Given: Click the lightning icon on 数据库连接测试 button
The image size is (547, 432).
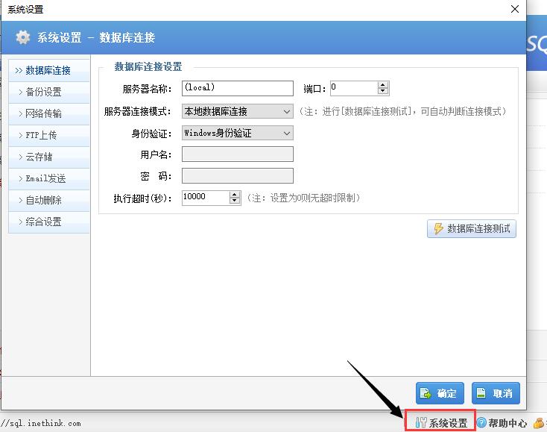Looking at the screenshot, I should point(438,228).
